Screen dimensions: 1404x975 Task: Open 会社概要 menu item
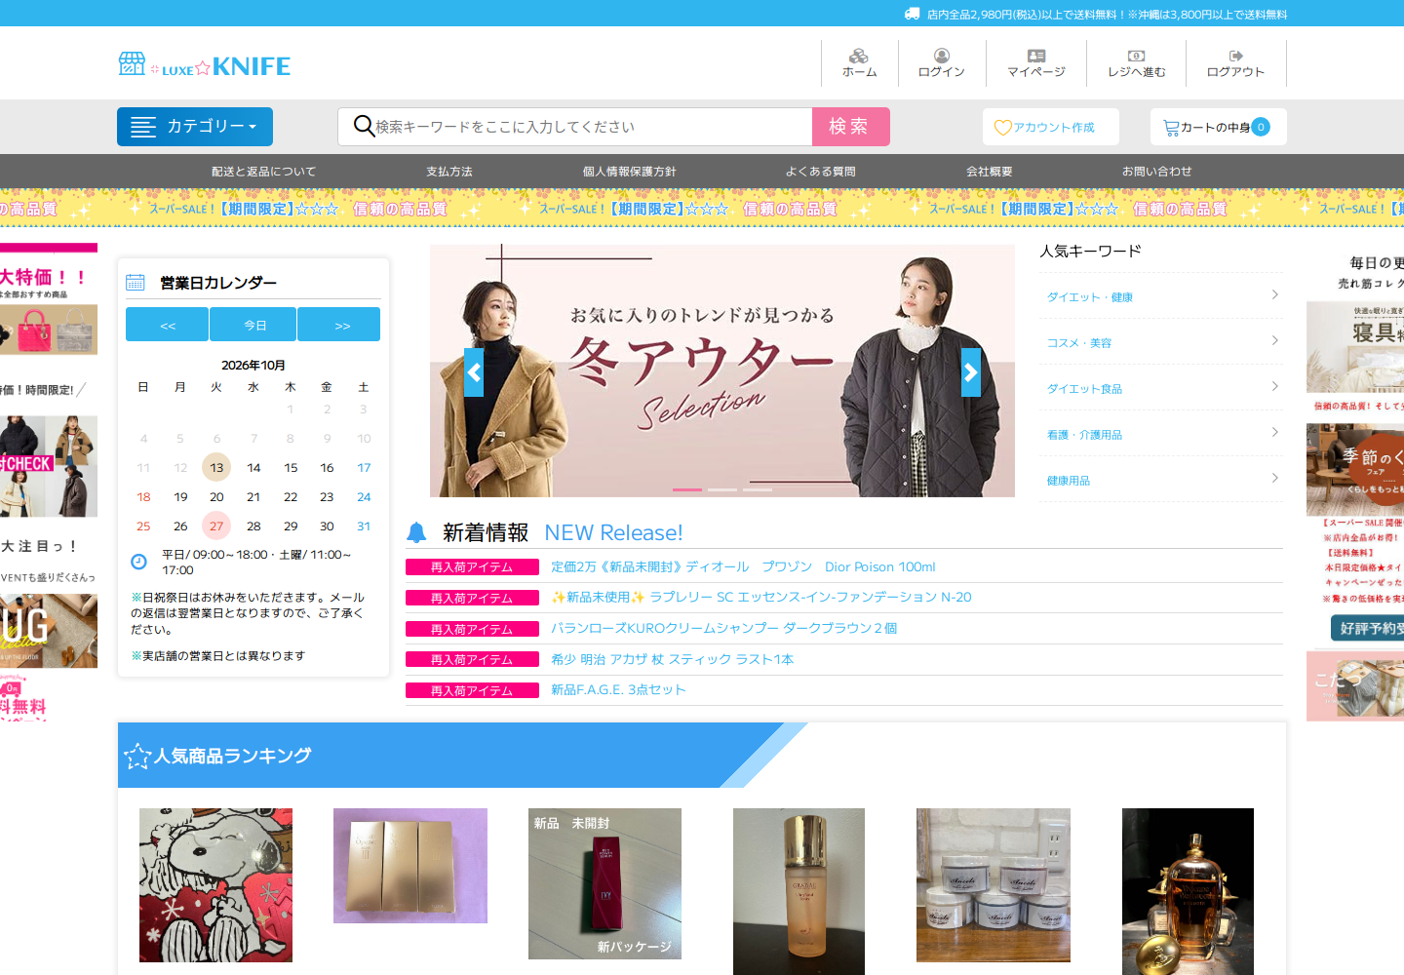[x=990, y=172]
